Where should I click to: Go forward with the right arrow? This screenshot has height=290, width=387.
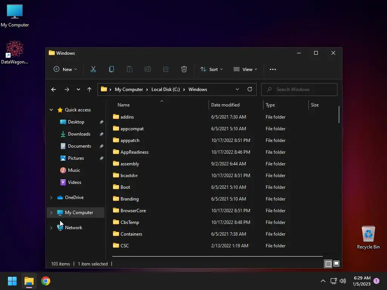tap(67, 89)
